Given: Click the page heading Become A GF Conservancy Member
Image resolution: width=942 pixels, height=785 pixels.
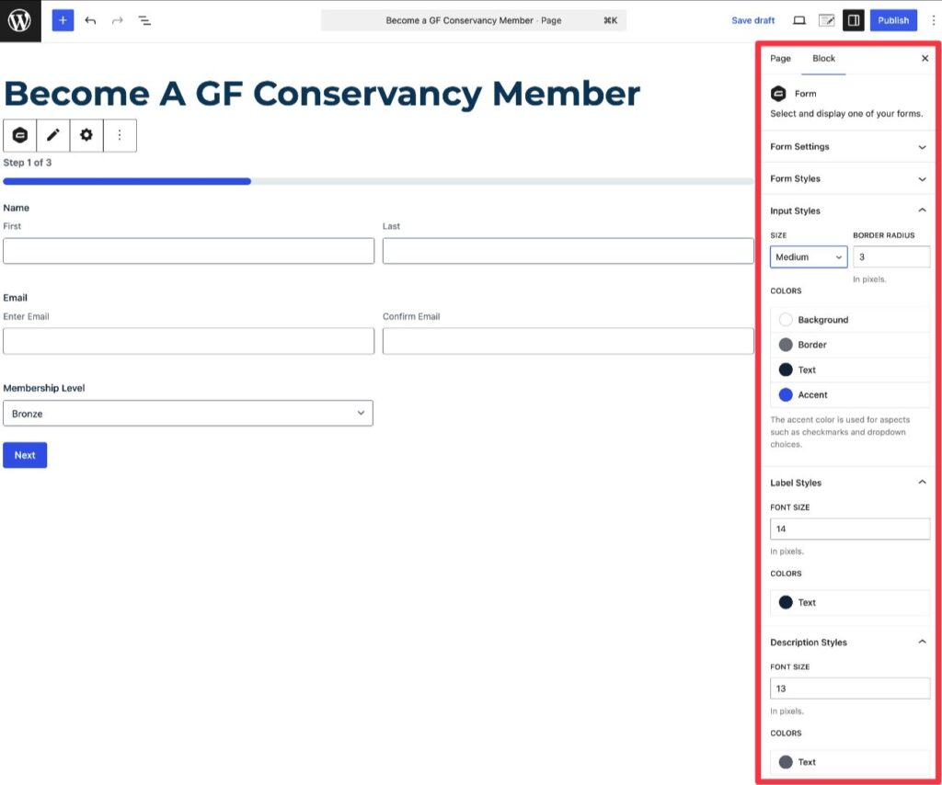Looking at the screenshot, I should tap(322, 94).
